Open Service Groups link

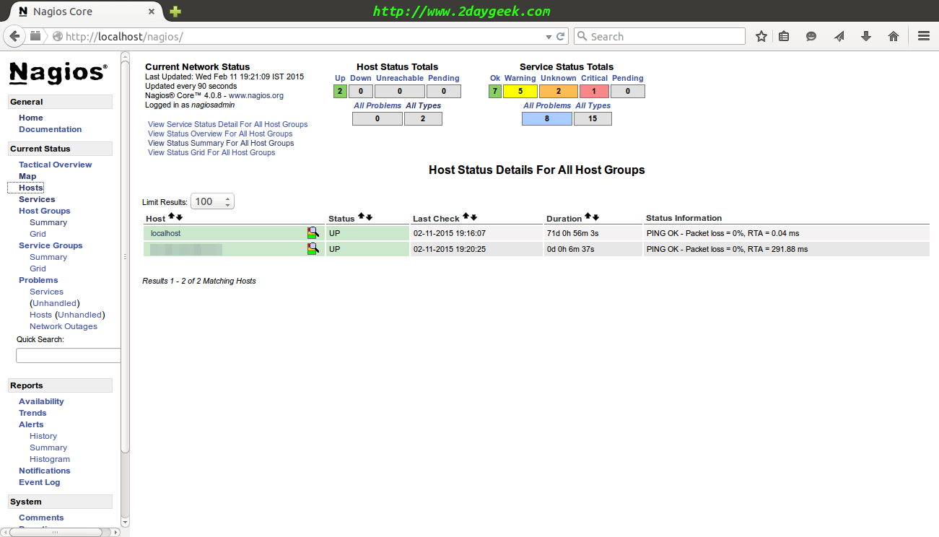51,245
